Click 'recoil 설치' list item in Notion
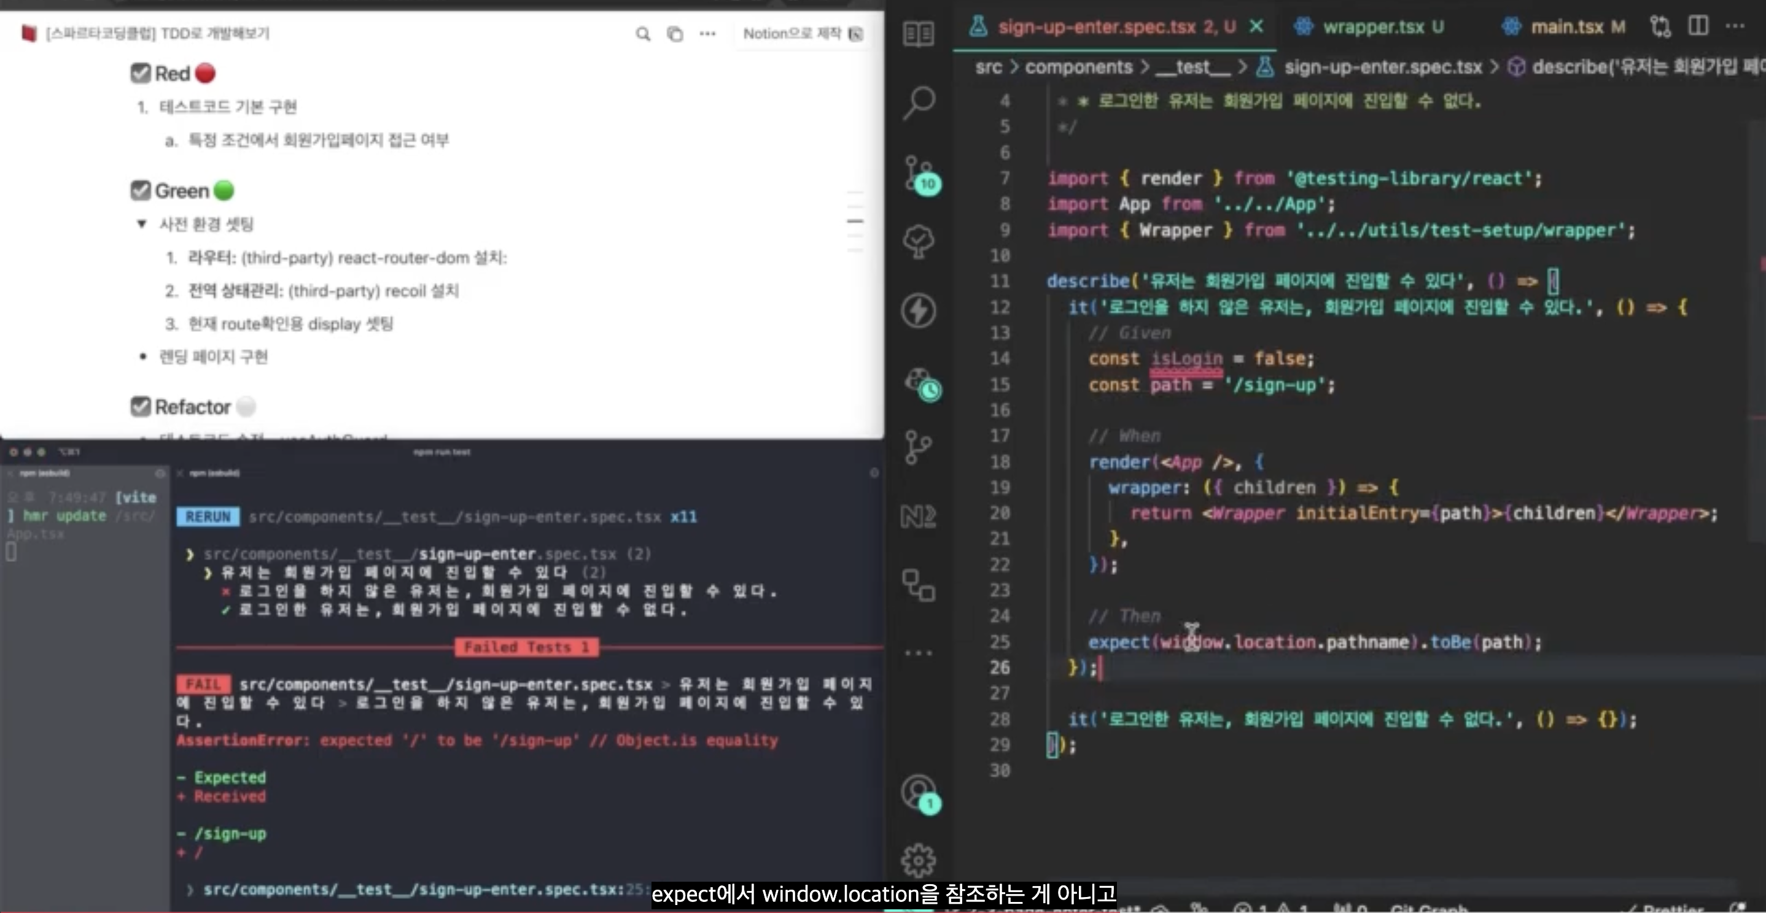This screenshot has width=1766, height=913. (323, 291)
